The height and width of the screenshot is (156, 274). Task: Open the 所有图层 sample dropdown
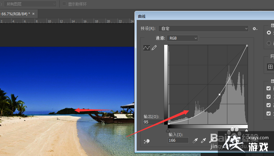point(31,4)
